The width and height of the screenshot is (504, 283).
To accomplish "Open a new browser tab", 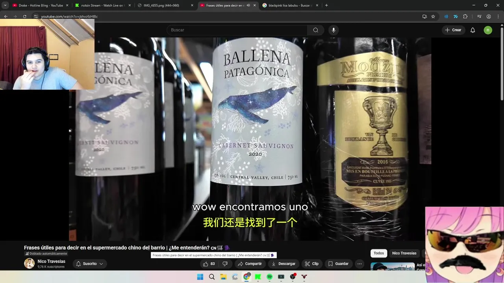I will [x=326, y=6].
